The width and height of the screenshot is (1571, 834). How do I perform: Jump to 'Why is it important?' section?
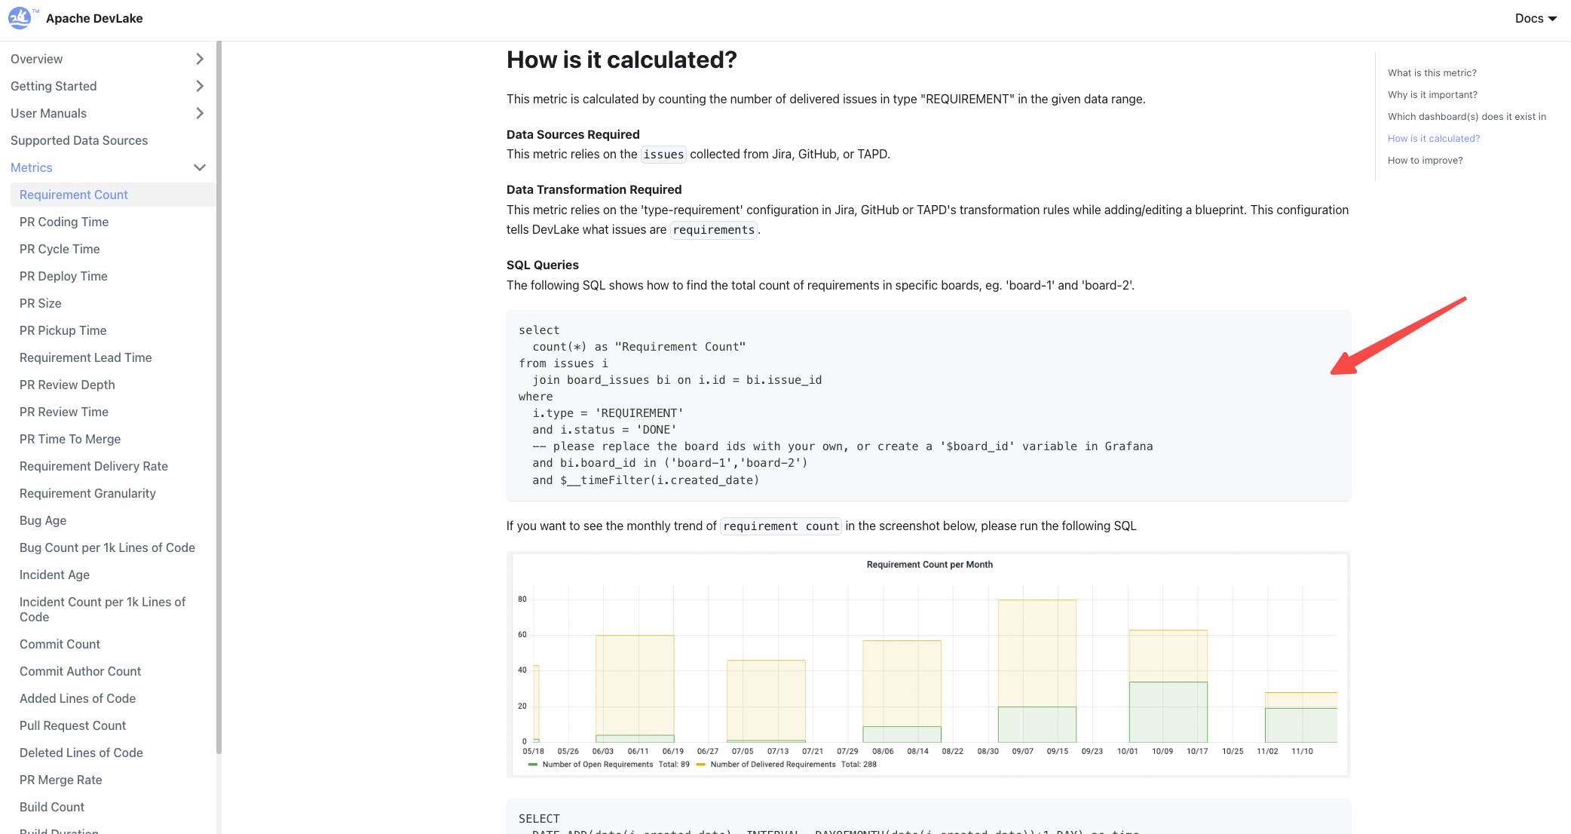(x=1432, y=95)
